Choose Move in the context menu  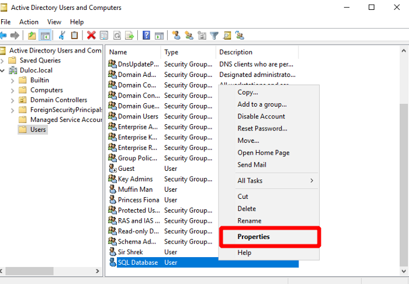[269, 141]
